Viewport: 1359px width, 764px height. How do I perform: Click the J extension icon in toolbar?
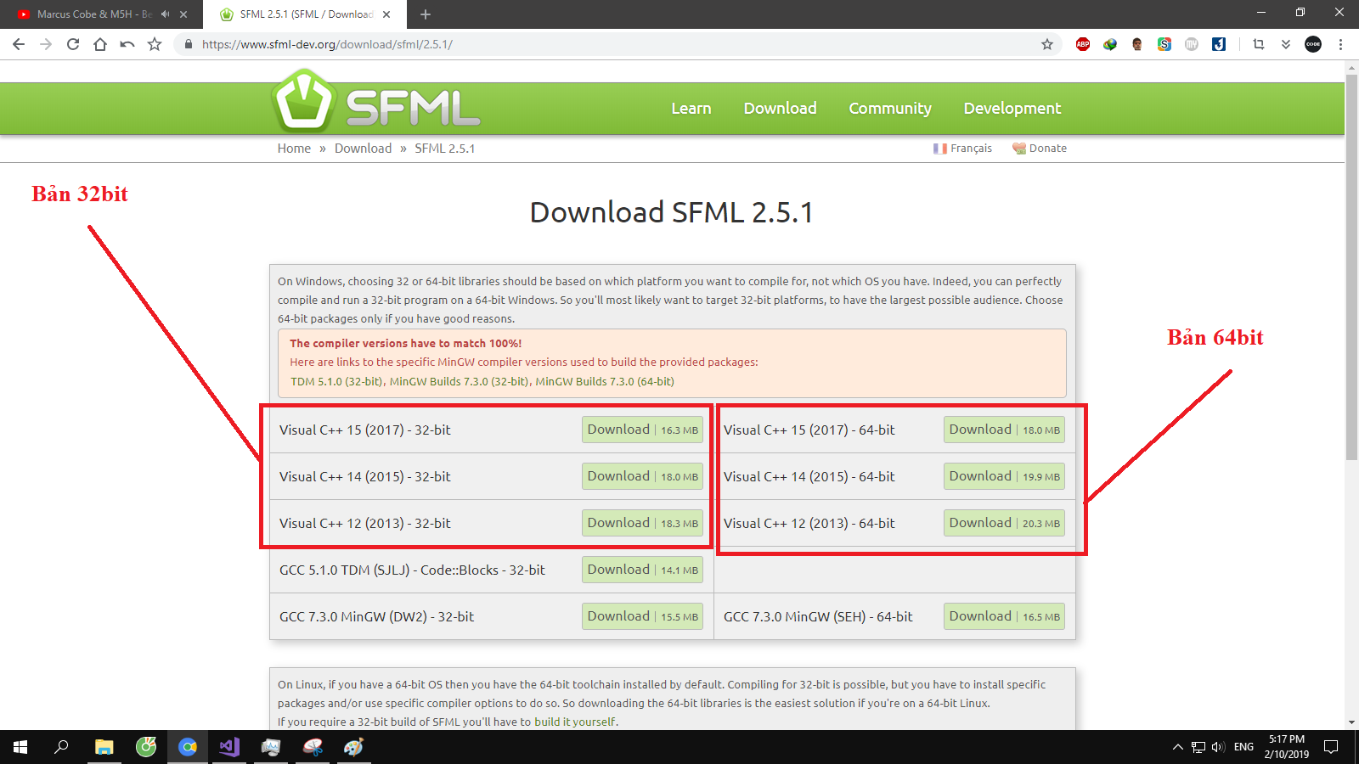[1219, 44]
